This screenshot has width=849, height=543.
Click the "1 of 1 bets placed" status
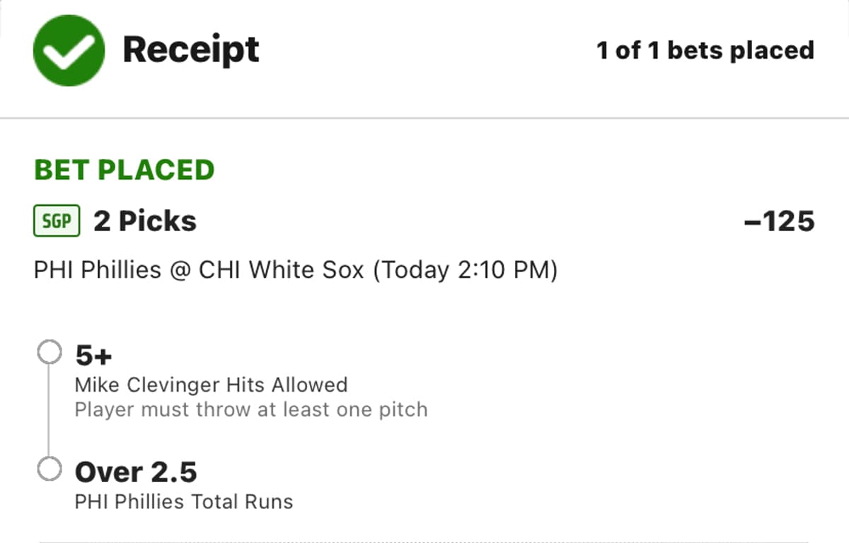pos(705,51)
